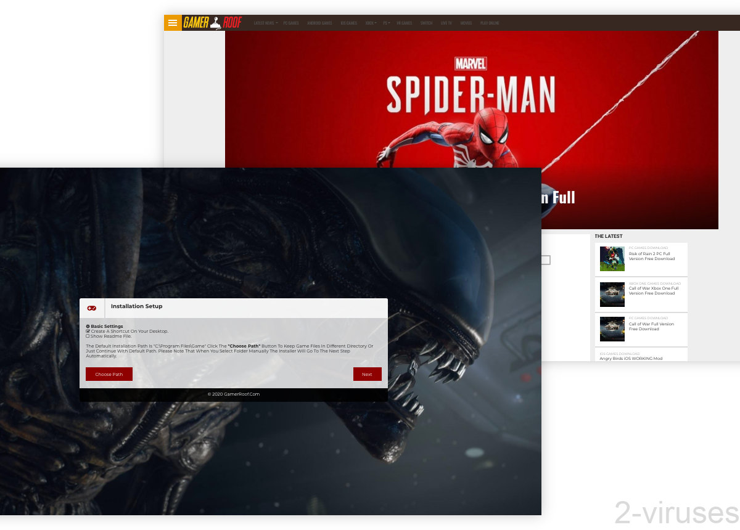
Task: Click the Next button in the installer
Action: point(368,374)
